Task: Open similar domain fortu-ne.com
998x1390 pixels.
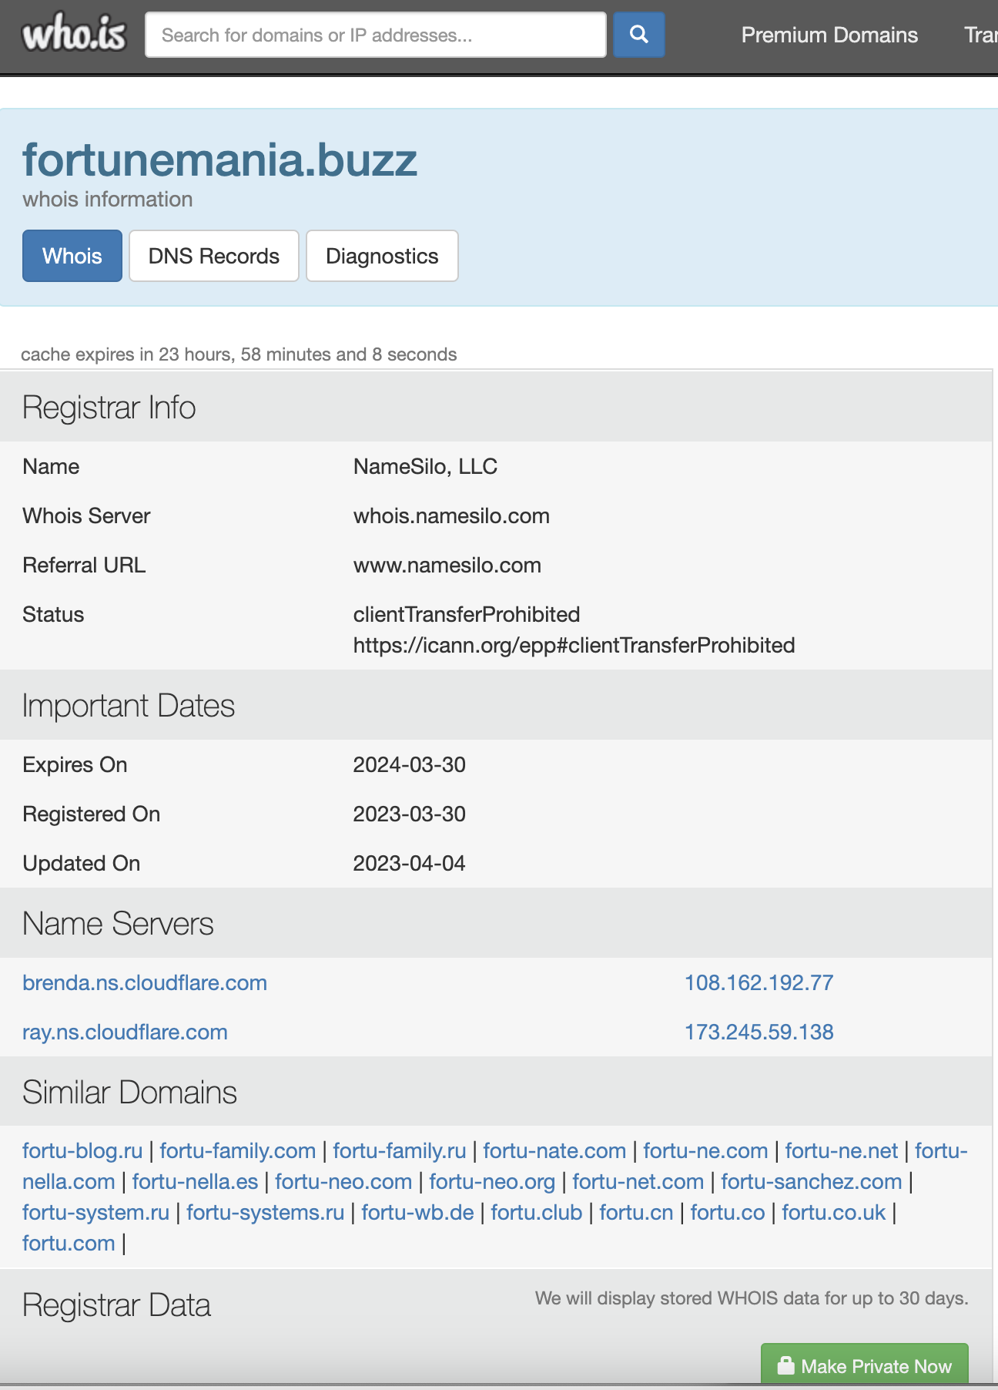Action: [705, 1151]
